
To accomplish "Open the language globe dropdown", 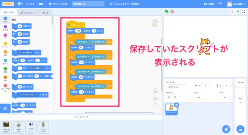I will tap(20, 4).
